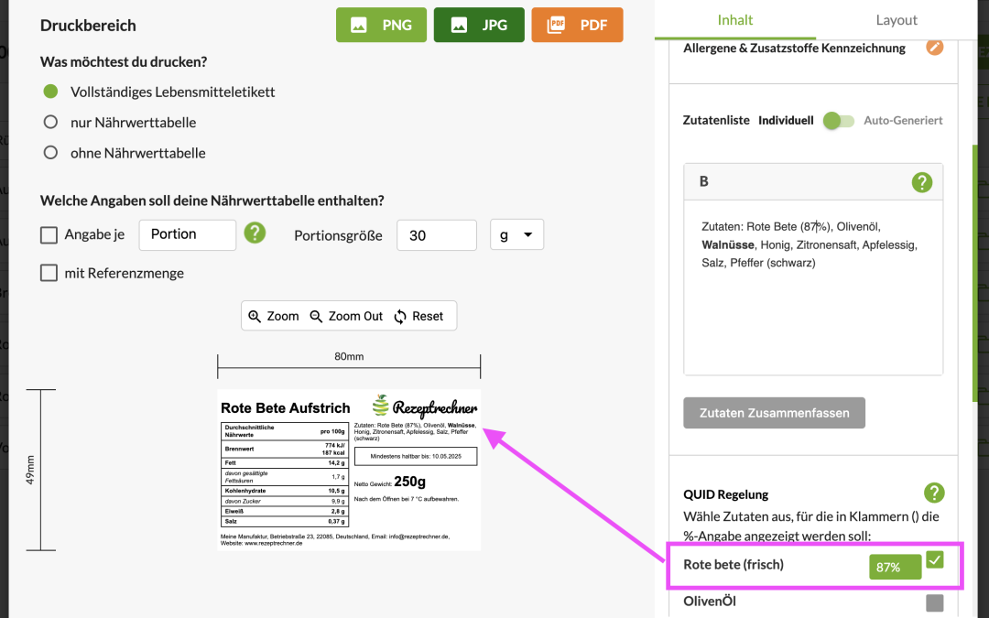Open help icon in the ingredient editor
Screen dimensions: 989x618
click(921, 182)
